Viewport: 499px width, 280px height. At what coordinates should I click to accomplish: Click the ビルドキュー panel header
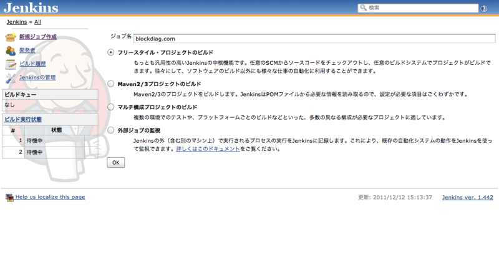[50, 95]
